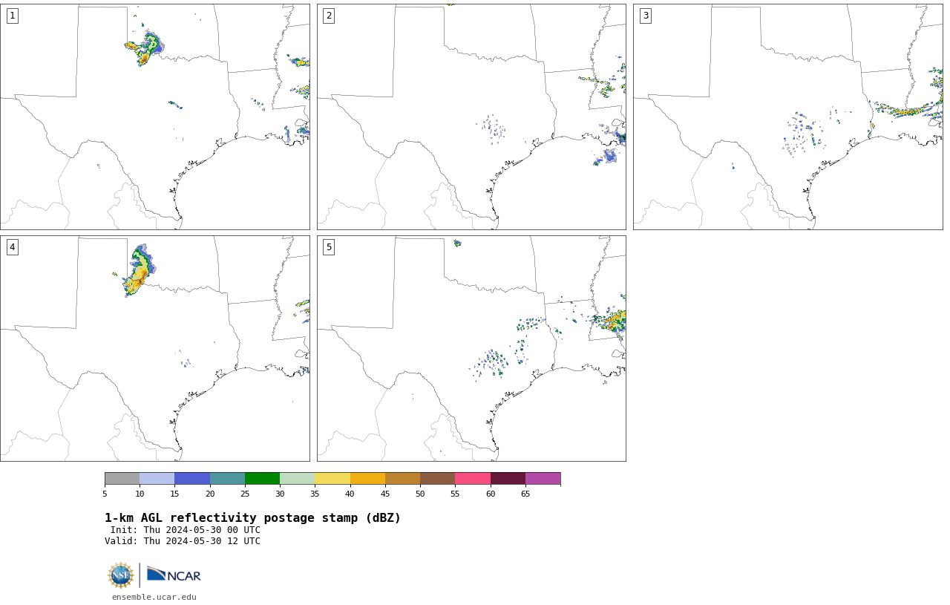Viewport: 950px width, 605px height.
Task: Click the panhandle storm cluster in panel 1
Action: point(145,48)
